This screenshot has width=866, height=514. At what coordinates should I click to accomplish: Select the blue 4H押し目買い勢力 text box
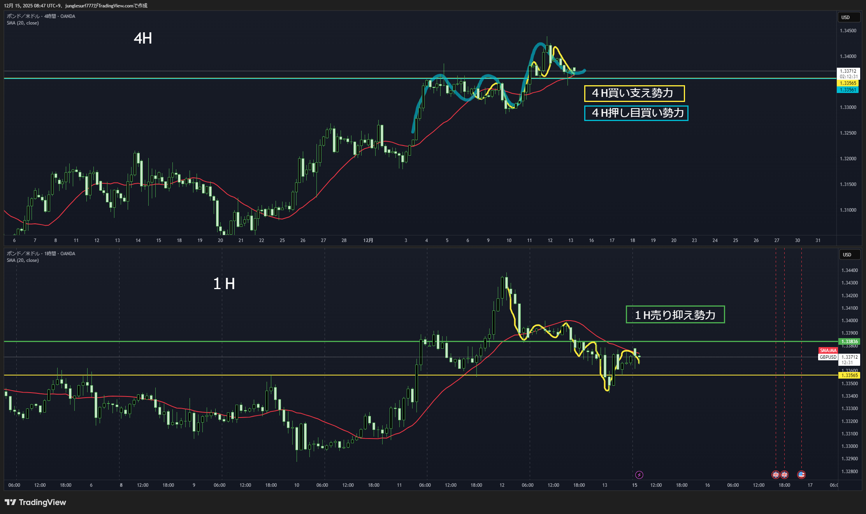pos(636,113)
